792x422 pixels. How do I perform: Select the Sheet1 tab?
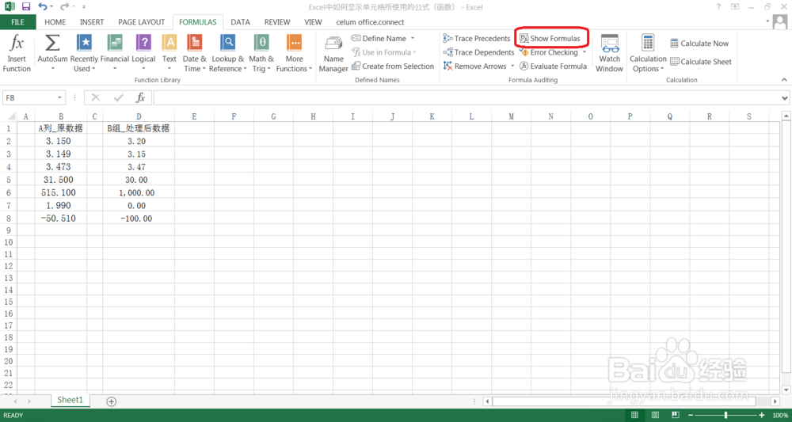point(70,400)
